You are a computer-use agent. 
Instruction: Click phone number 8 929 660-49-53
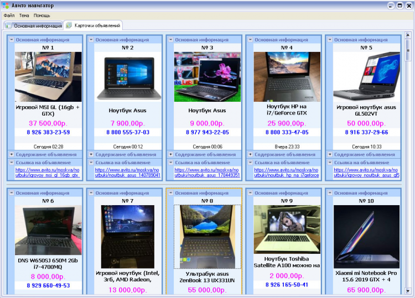pyautogui.click(x=48, y=286)
